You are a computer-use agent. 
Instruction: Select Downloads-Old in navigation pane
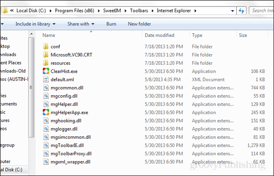tap(13, 71)
